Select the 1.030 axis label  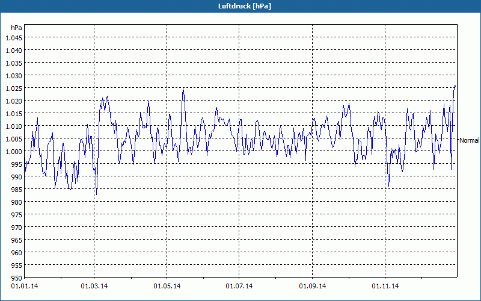[x=14, y=76]
